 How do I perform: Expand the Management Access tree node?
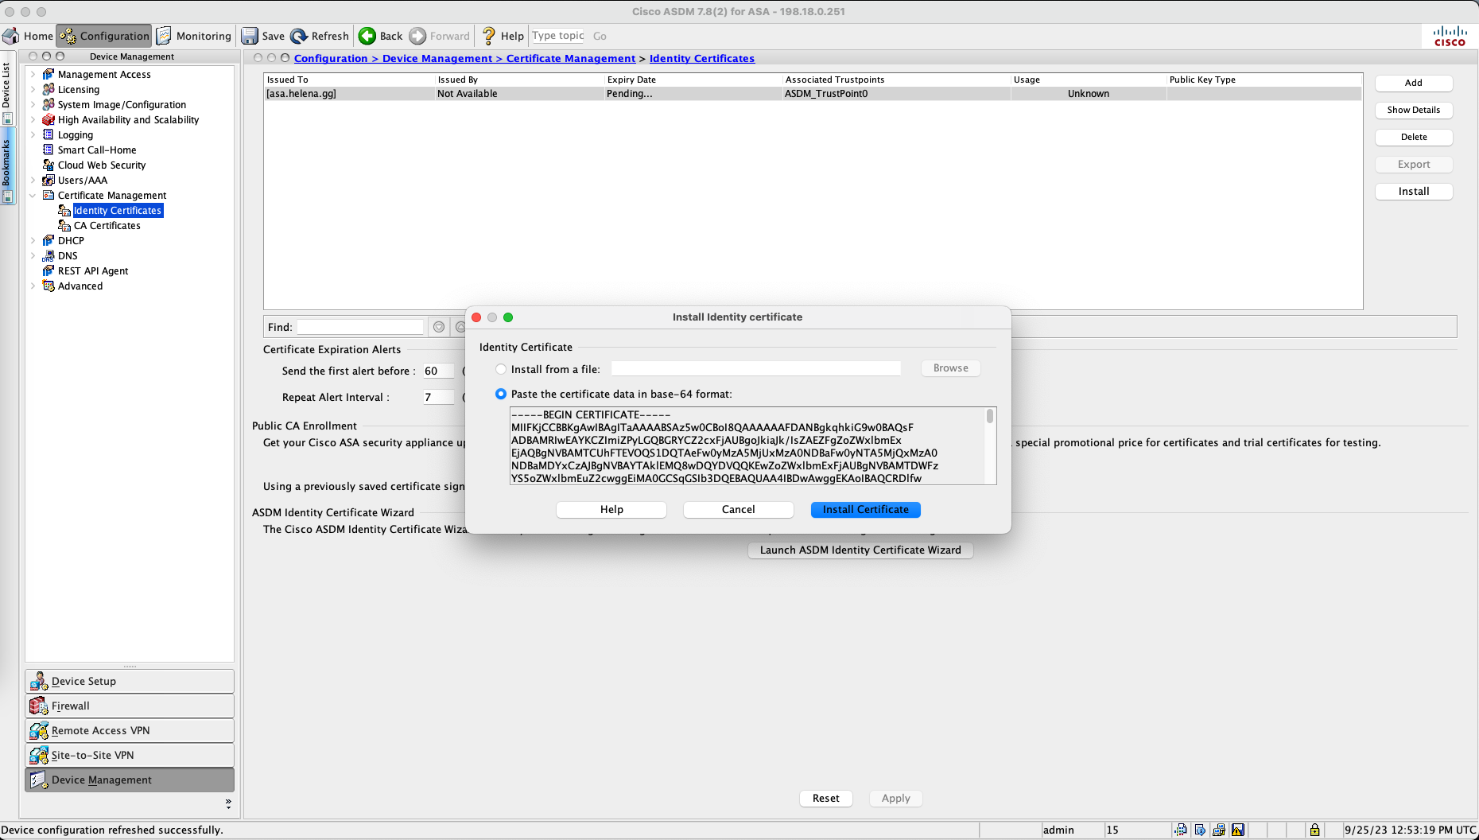click(x=33, y=74)
